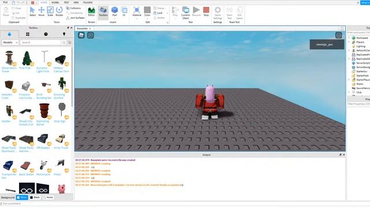Click the Stop test button

coord(206,12)
